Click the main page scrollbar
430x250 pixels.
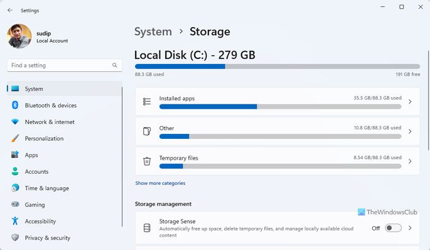428,100
